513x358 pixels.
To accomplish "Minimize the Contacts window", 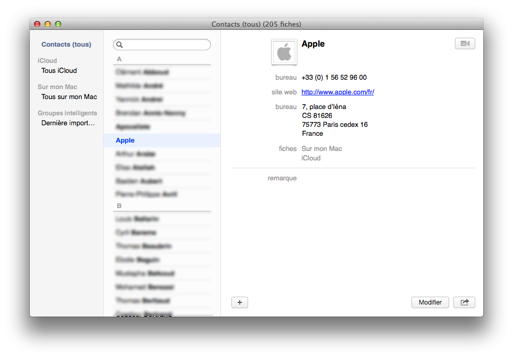I will 48,24.
